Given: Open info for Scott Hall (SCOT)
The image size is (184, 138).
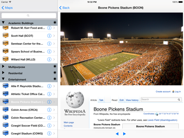Looking at the screenshot, I should click(49, 36).
